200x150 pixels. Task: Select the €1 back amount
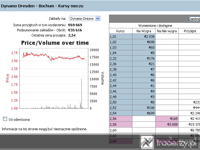pyautogui.click(x=144, y=86)
